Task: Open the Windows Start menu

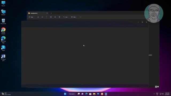Action: (65, 94)
